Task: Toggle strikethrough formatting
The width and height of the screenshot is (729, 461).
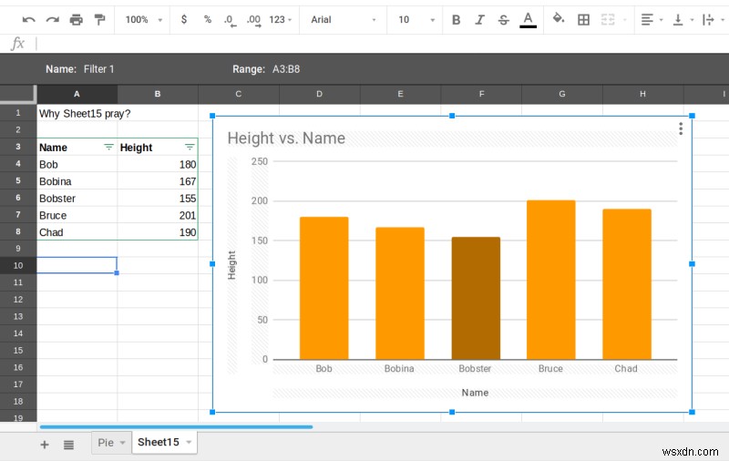Action: (504, 19)
